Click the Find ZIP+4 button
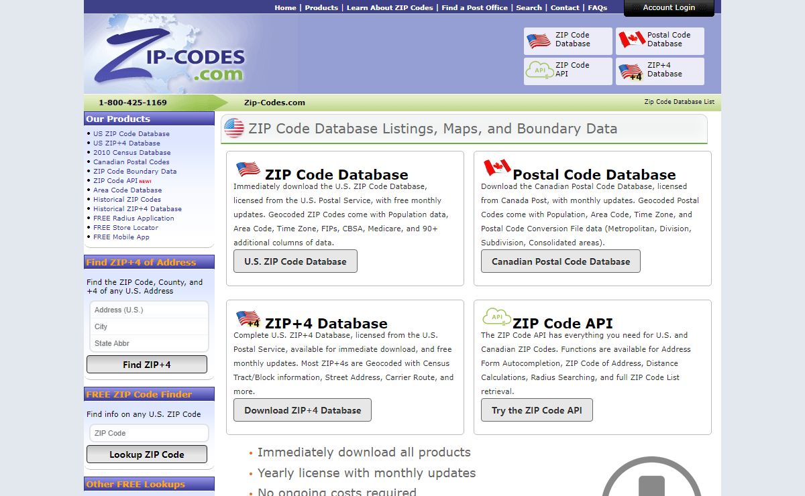Image resolution: width=805 pixels, height=496 pixels. tap(147, 365)
